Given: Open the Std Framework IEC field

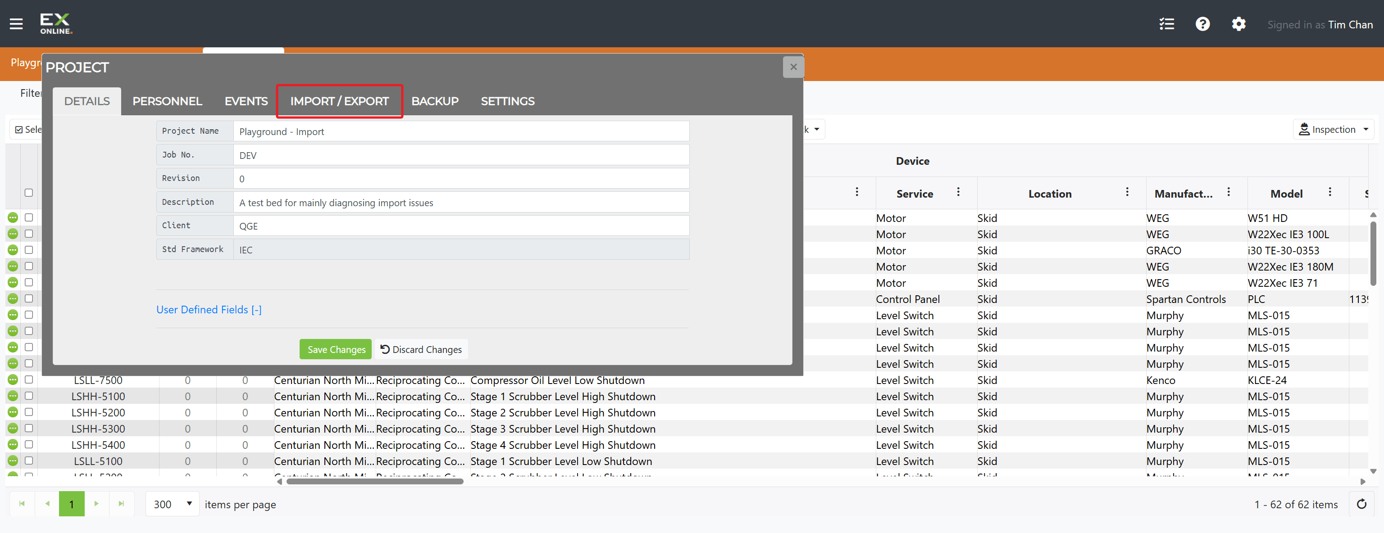Looking at the screenshot, I should click(x=461, y=249).
